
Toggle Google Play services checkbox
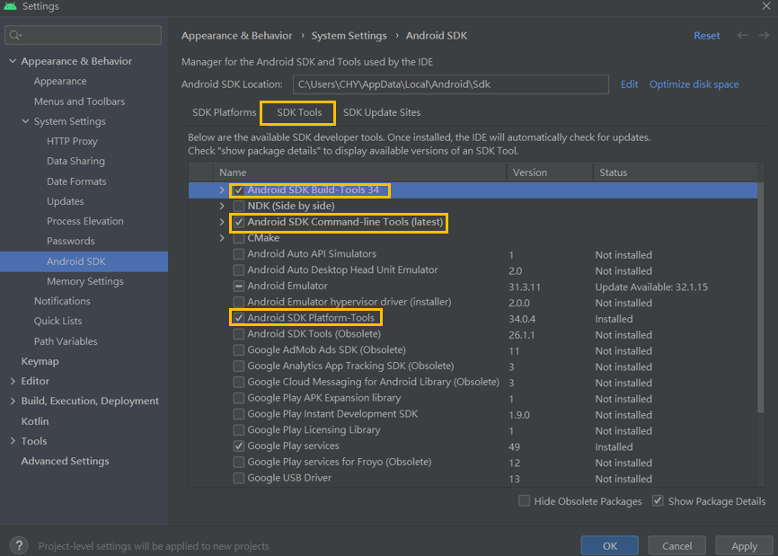[x=239, y=446]
